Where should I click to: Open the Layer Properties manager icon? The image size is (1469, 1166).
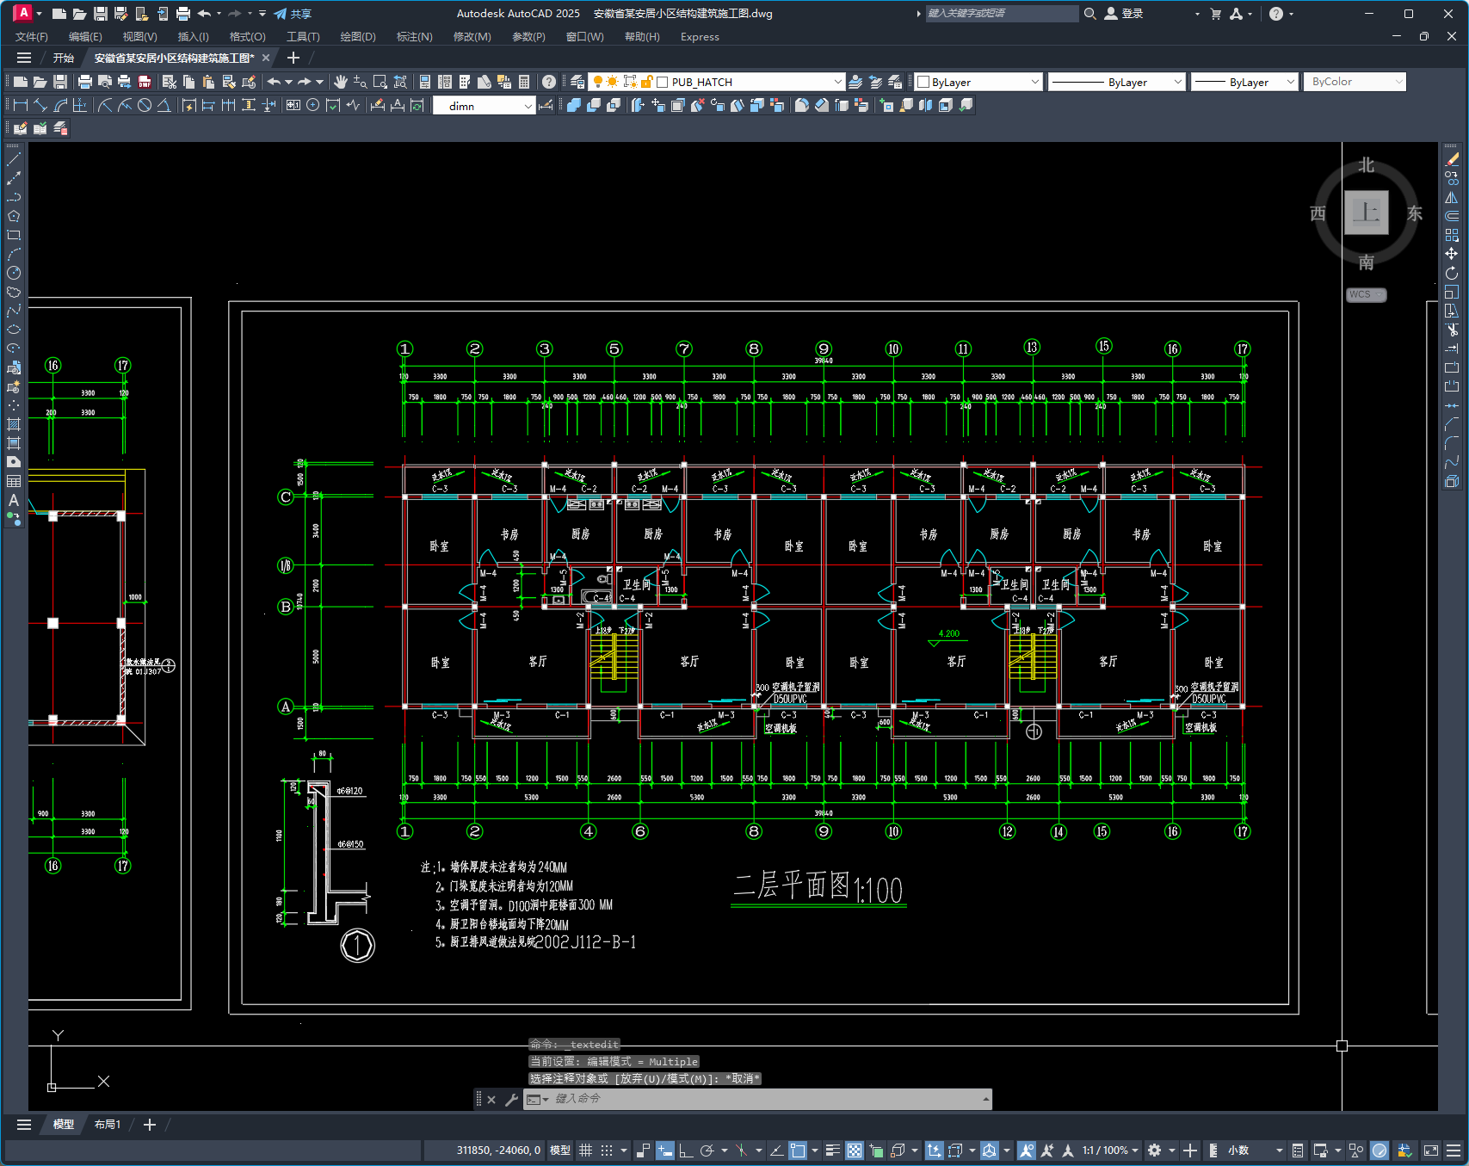(x=577, y=82)
